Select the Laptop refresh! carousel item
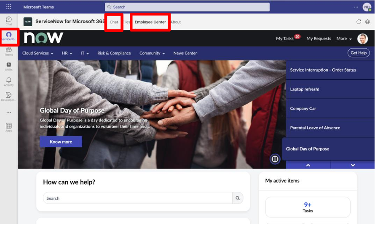 (330, 89)
